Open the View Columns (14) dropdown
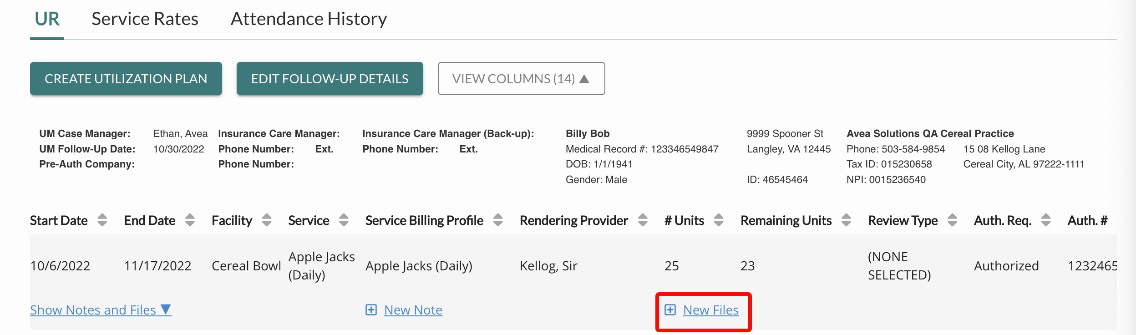Viewport: 1136px width, 335px height. tap(521, 79)
